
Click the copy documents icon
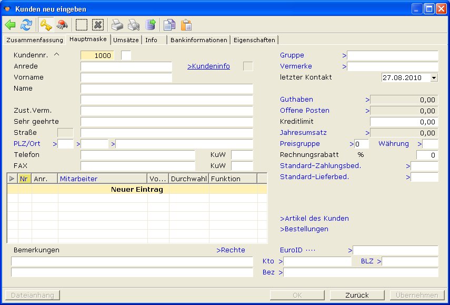pos(169,25)
